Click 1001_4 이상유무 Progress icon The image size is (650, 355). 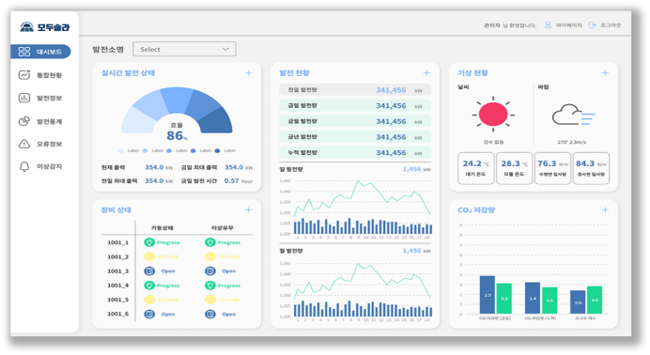click(x=210, y=286)
